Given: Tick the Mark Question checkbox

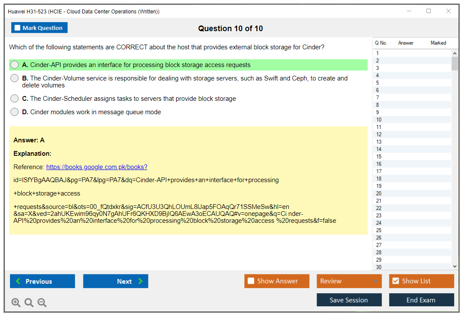Looking at the screenshot, I should point(18,28).
